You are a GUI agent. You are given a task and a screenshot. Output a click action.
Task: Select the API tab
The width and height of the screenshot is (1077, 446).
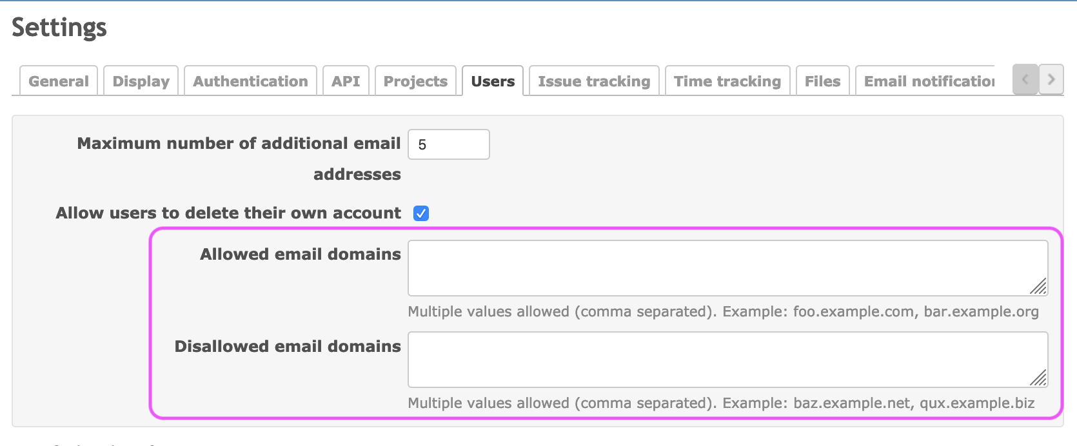pos(346,81)
